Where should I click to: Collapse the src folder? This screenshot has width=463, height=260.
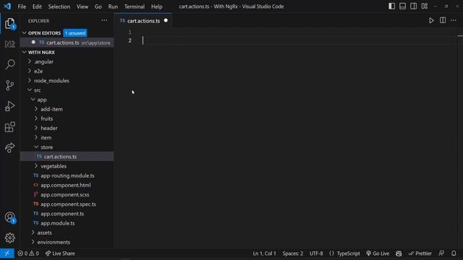click(x=37, y=90)
